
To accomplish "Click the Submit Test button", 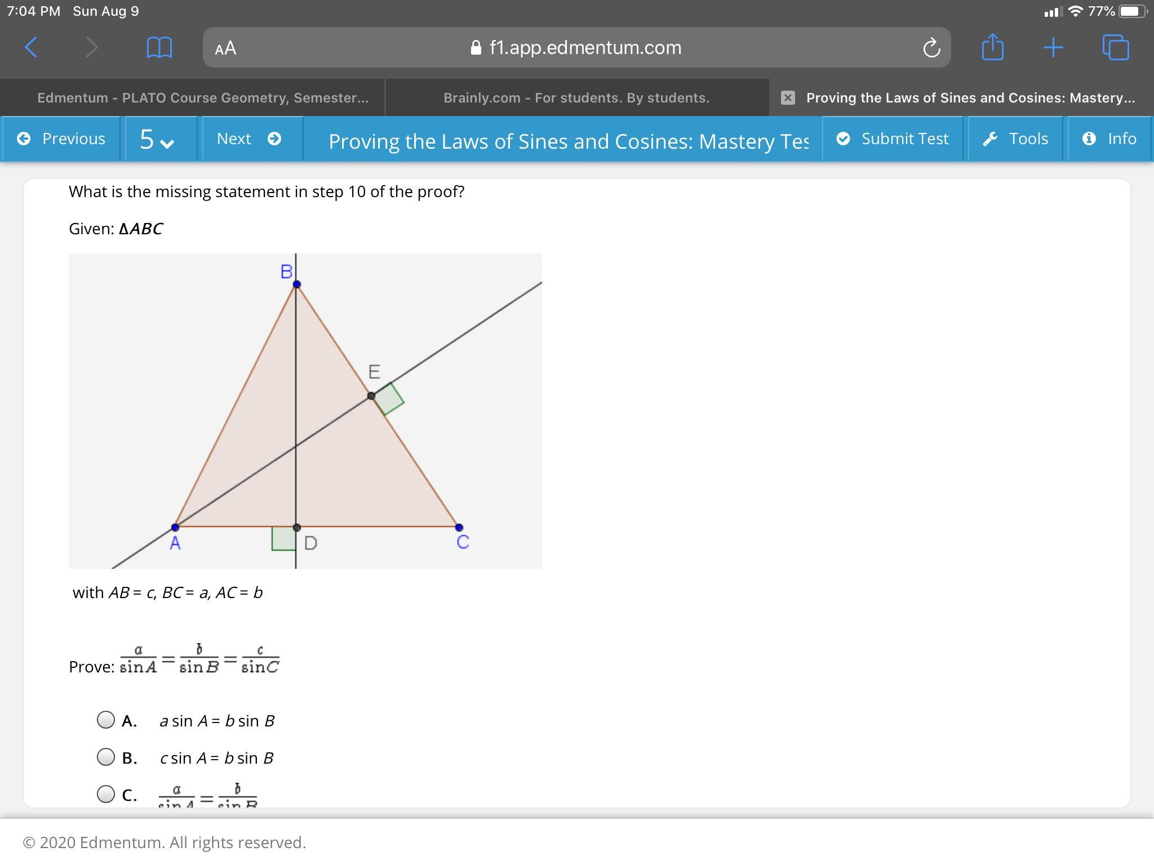I will [x=893, y=139].
